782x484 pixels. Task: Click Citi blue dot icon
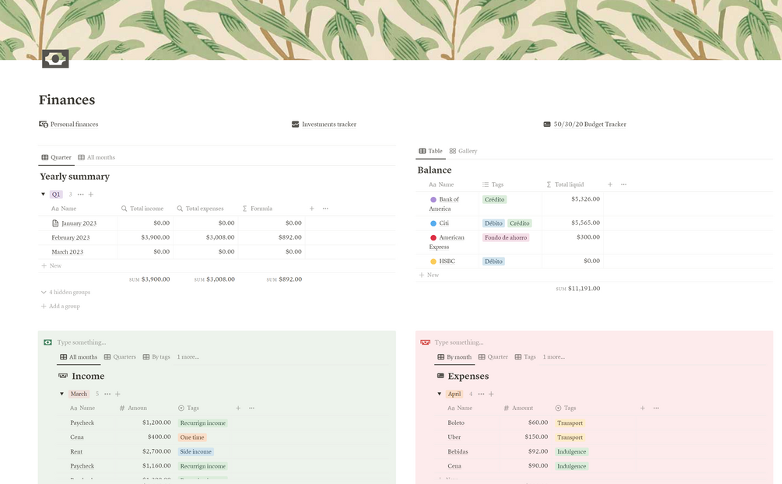433,223
